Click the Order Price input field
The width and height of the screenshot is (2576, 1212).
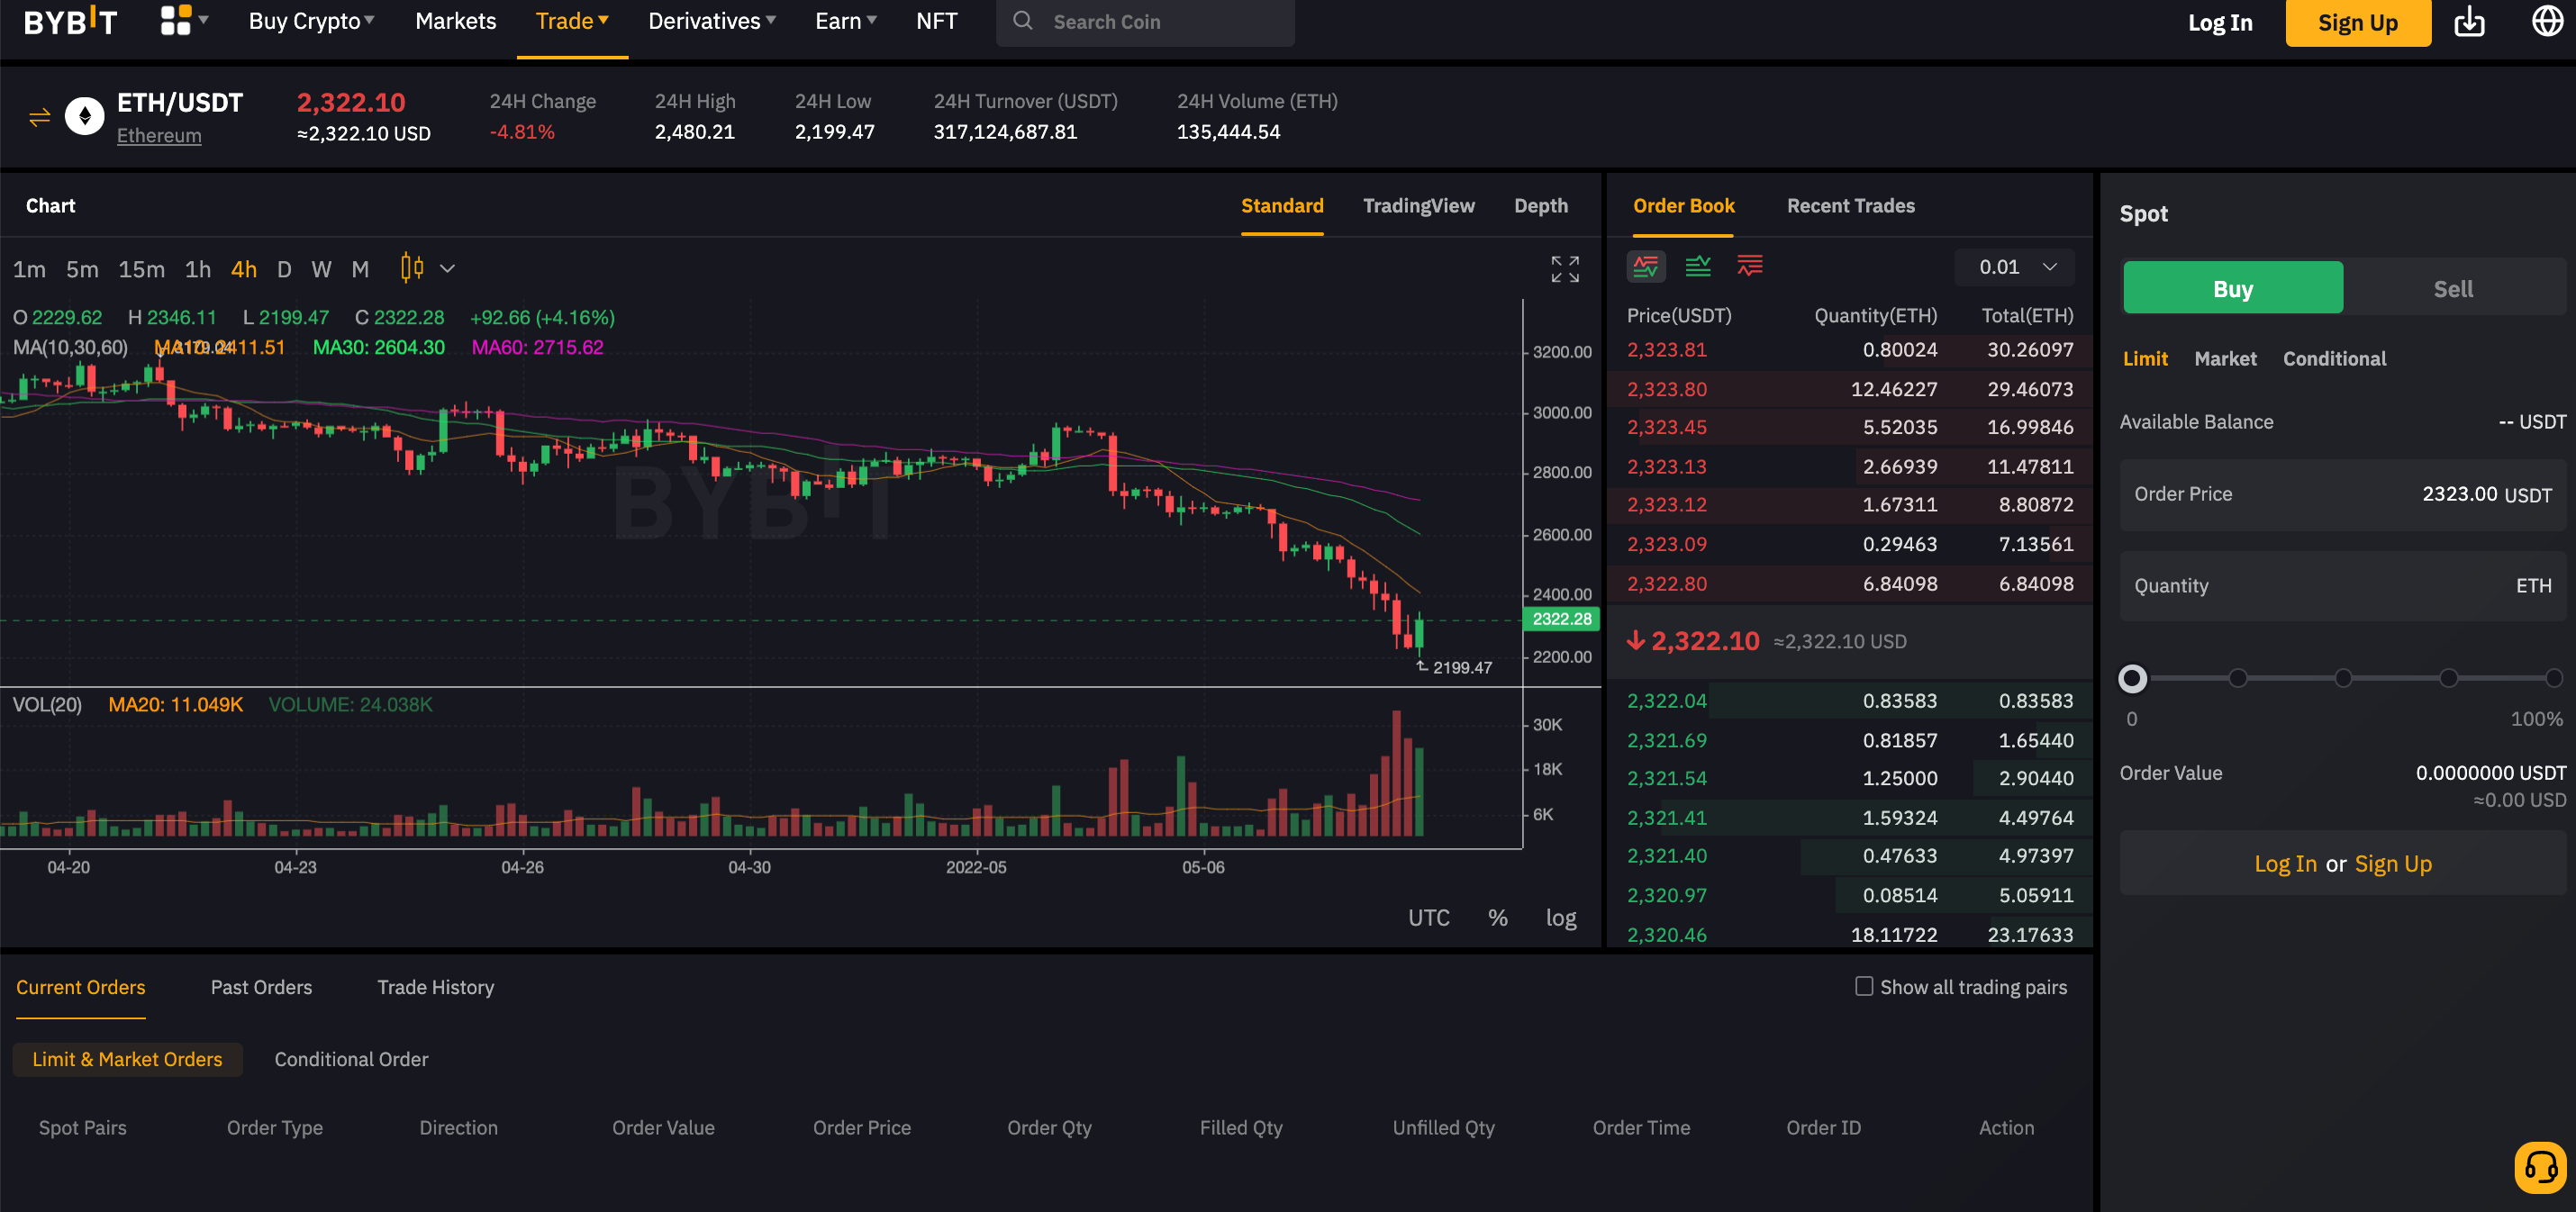(x=2342, y=494)
